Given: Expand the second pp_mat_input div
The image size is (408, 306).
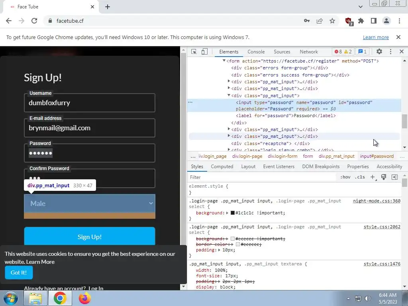Looking at the screenshot, I should (x=229, y=88).
